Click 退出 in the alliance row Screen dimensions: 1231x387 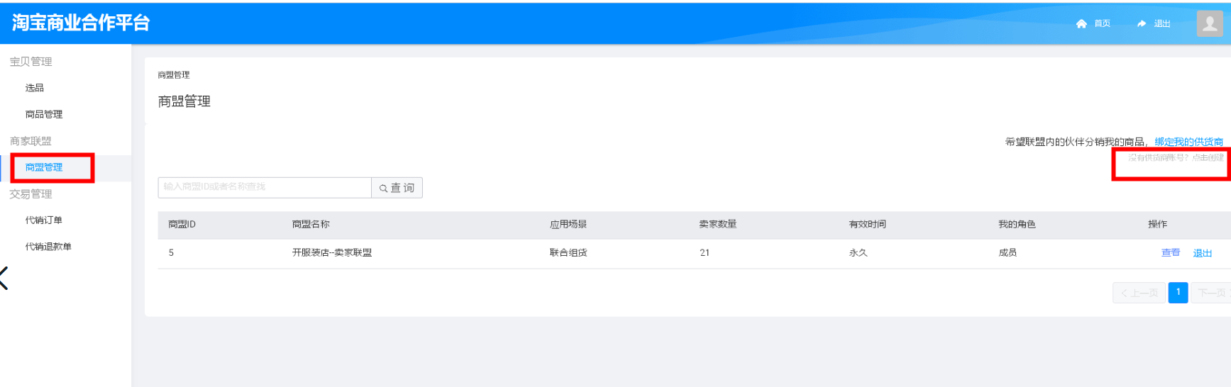[x=1203, y=253]
